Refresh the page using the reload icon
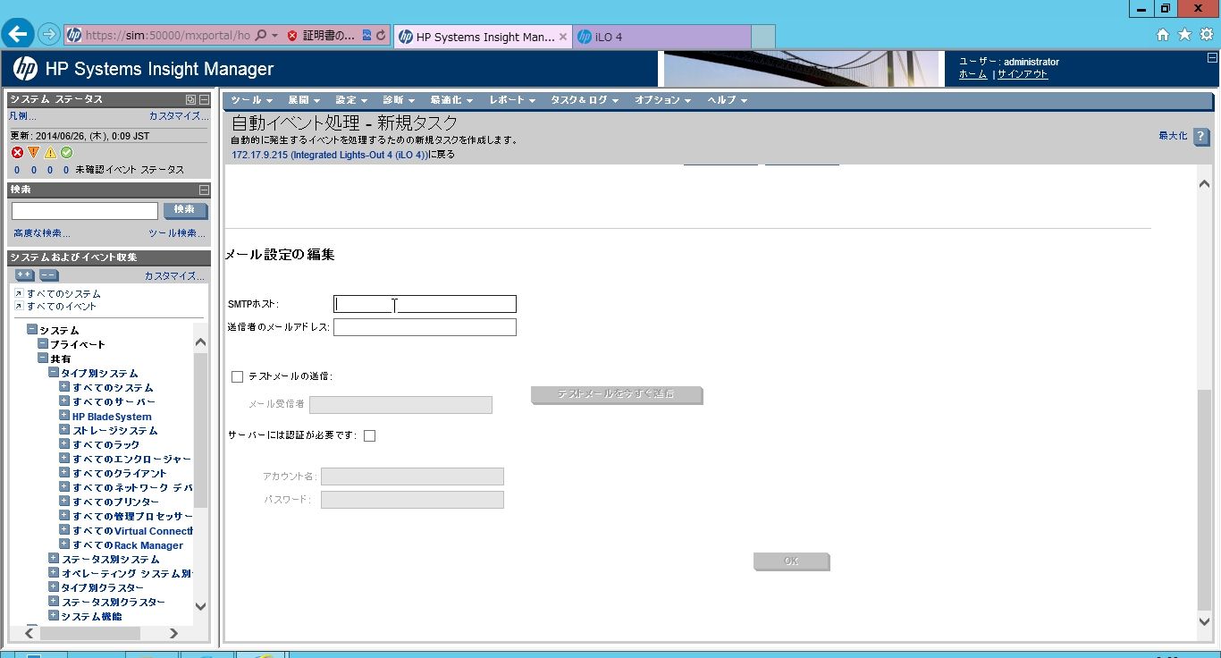 click(381, 37)
